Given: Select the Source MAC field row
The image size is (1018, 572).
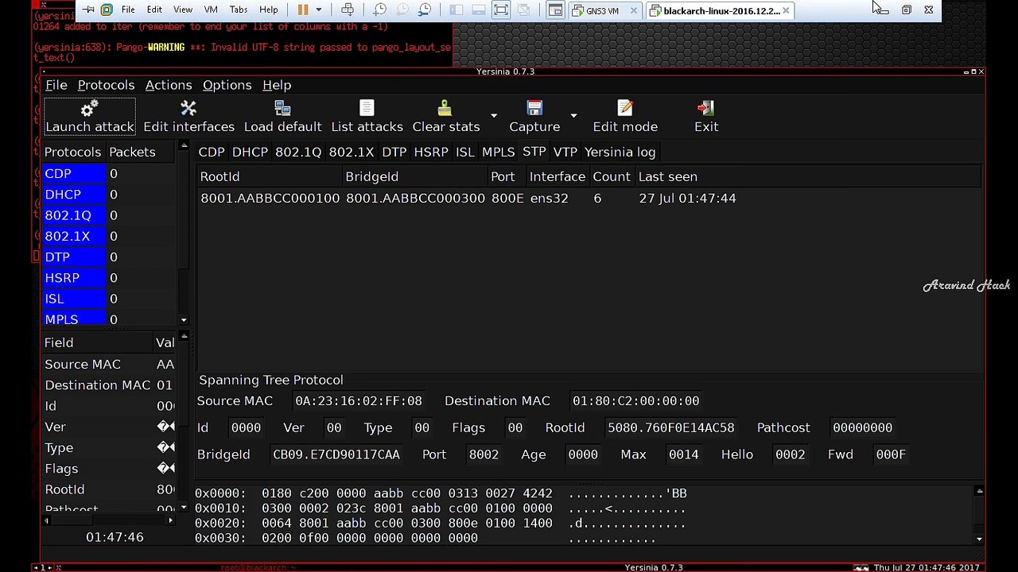Looking at the screenshot, I should (x=110, y=364).
